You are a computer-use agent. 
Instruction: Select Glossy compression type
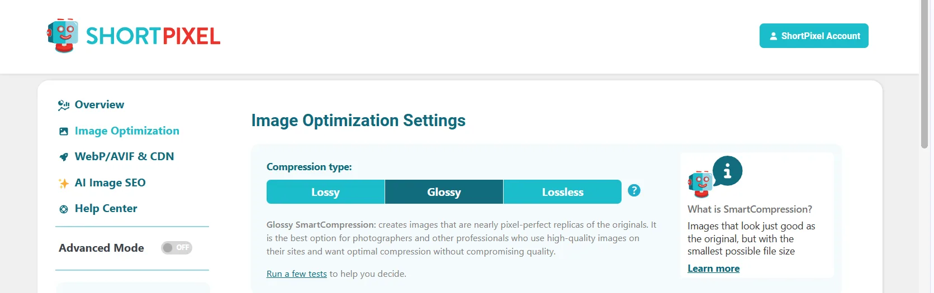444,192
